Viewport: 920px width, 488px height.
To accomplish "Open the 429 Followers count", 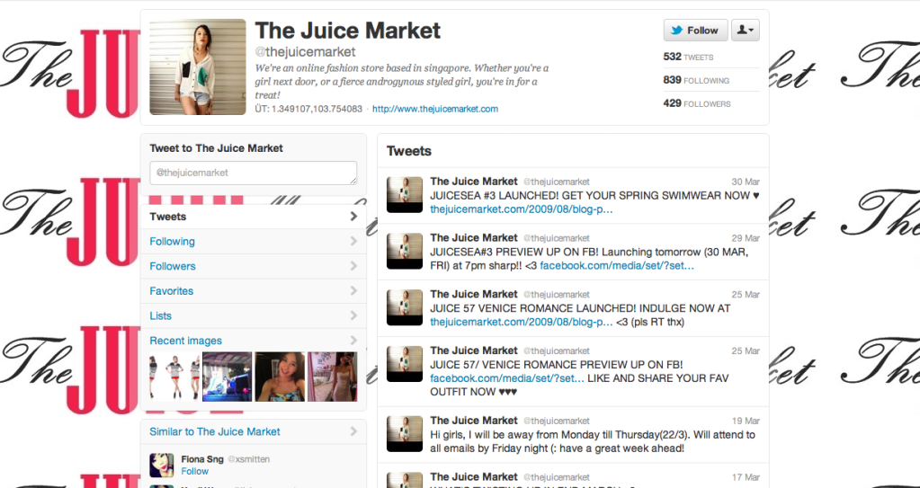I will pos(697,103).
